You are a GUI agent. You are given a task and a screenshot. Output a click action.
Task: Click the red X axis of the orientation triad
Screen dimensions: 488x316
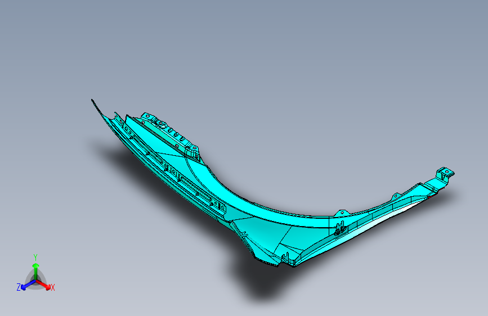click(43, 285)
